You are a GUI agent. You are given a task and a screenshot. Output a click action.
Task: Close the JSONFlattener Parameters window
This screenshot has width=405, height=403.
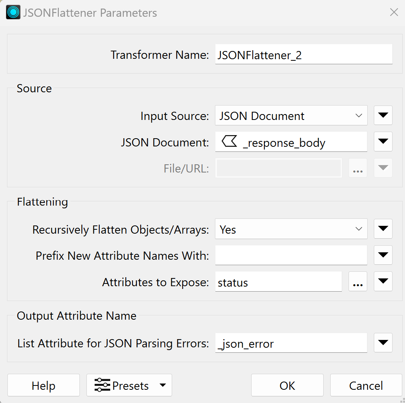tap(394, 12)
